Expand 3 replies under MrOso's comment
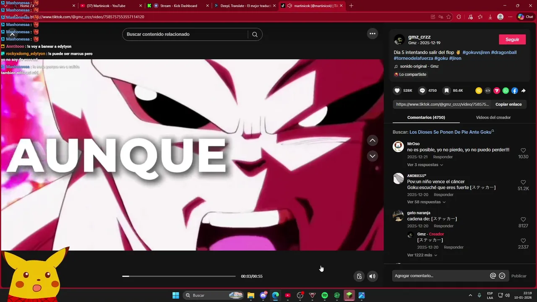Screen dimensions: 537x302 point(425,165)
